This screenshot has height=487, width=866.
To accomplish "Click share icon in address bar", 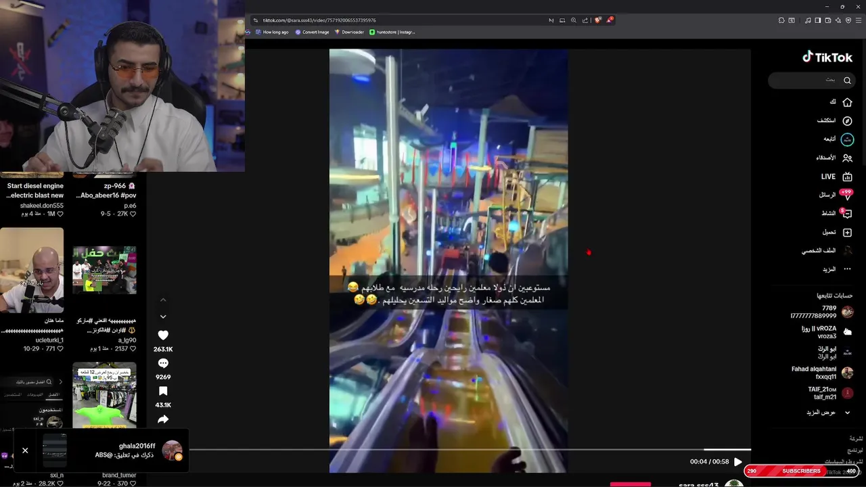I will point(585,20).
